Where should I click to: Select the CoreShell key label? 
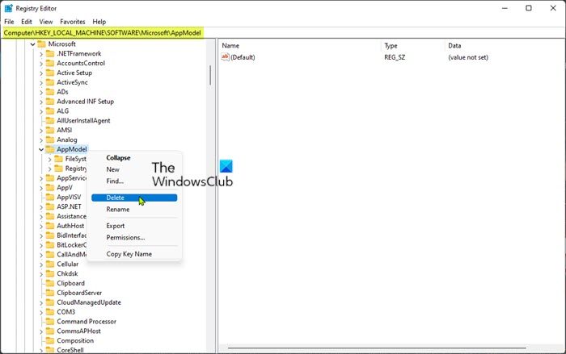[x=70, y=350]
